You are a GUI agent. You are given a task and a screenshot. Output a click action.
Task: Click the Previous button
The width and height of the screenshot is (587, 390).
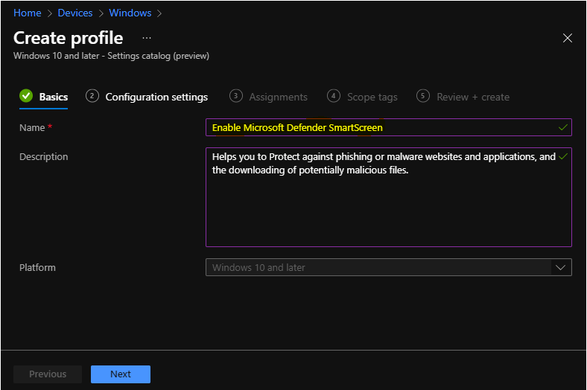tap(48, 374)
